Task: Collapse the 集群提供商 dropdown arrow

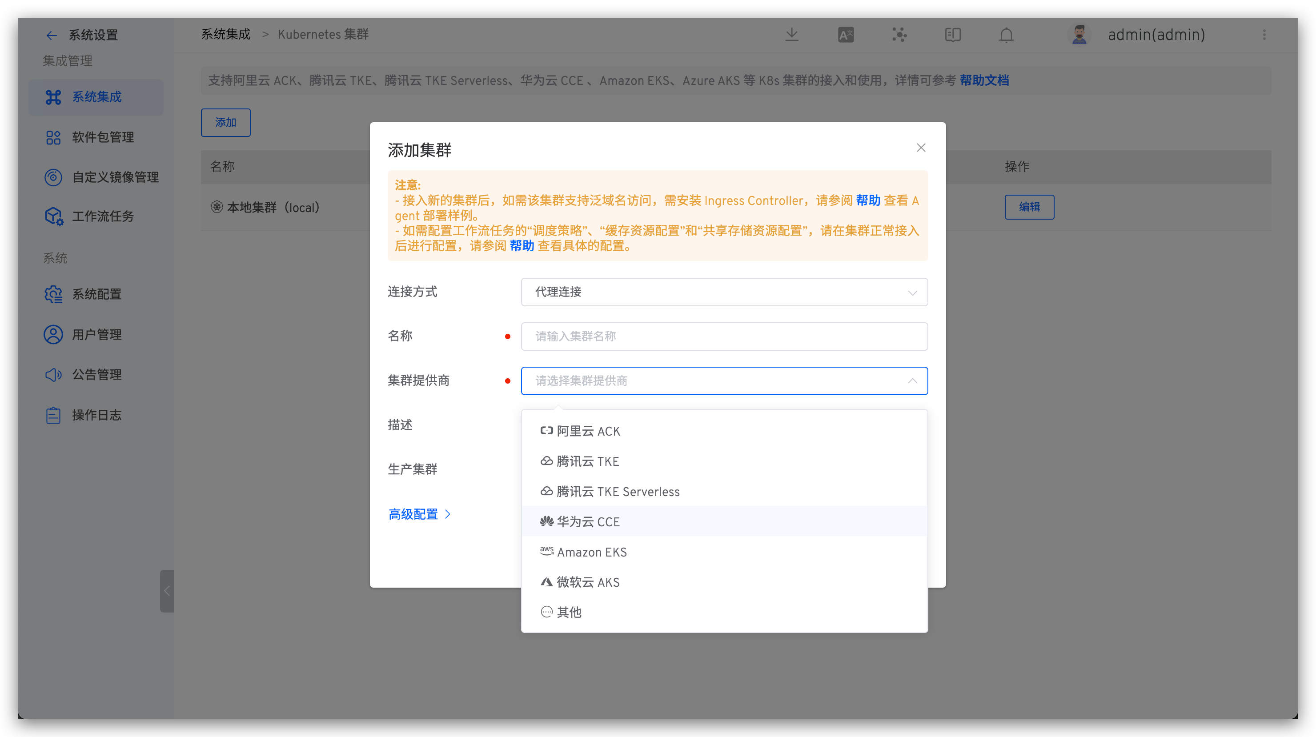Action: click(912, 381)
